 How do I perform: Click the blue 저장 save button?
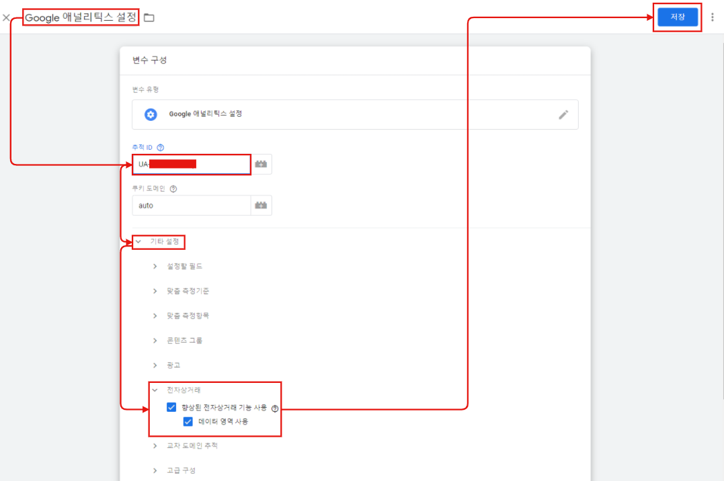tap(678, 17)
